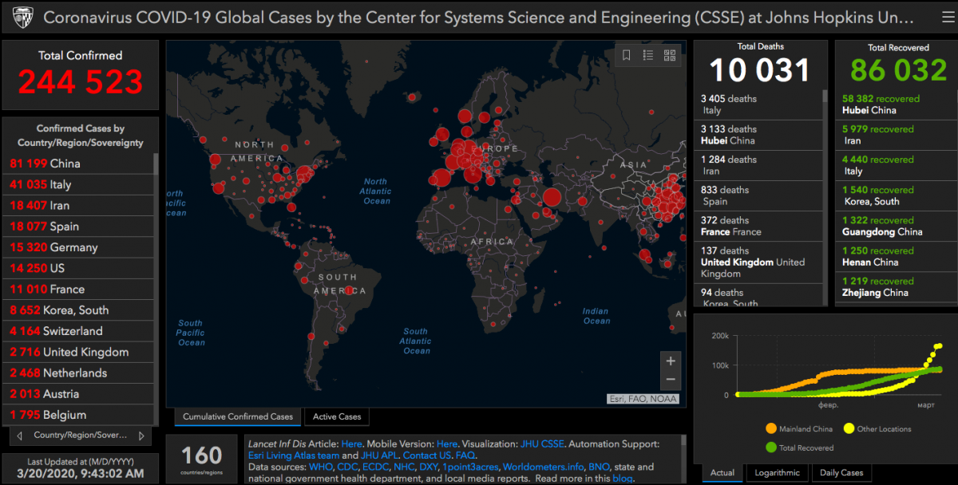The width and height of the screenshot is (958, 485).
Task: Switch to the Active Cases tab
Action: click(337, 416)
